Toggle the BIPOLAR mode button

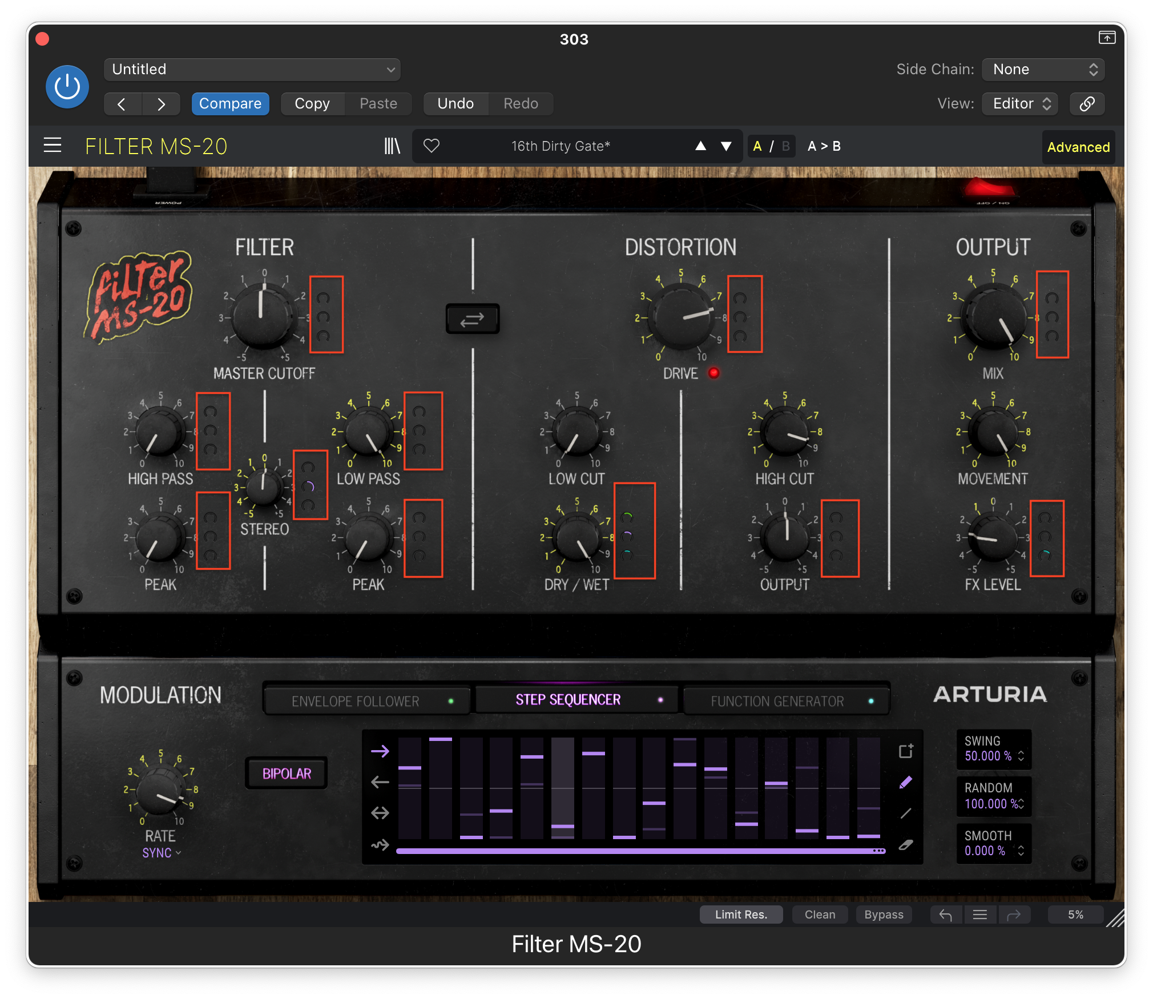pyautogui.click(x=287, y=774)
